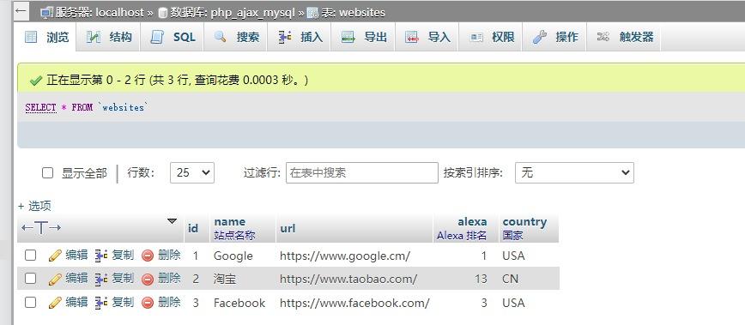Click red delete icon on Google row

[x=148, y=256]
